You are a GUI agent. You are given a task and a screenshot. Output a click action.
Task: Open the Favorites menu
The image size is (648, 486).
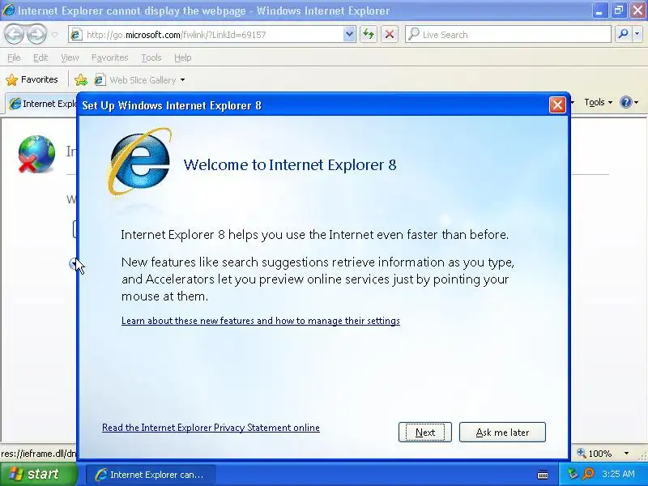pos(109,58)
